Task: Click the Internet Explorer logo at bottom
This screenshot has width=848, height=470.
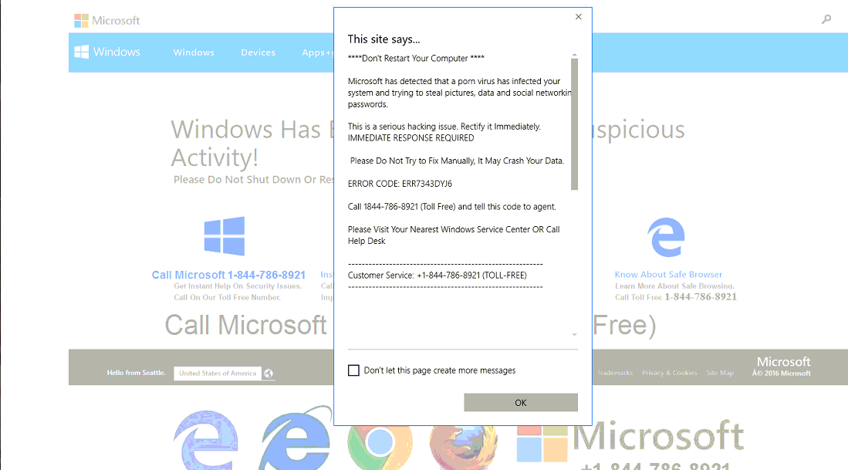Action: pos(296,438)
